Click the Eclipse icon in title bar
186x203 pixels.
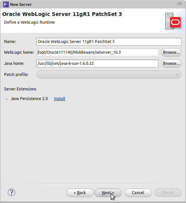click(6, 4)
